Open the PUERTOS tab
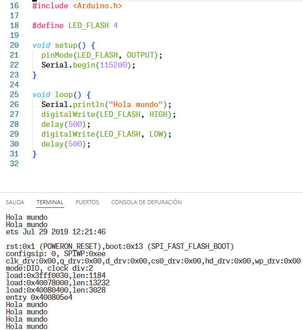This screenshot has width=303, height=330. tap(87, 202)
